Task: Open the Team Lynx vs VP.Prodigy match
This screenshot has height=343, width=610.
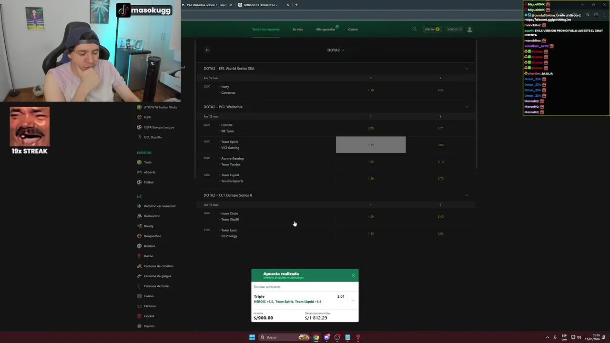Action: (229, 233)
